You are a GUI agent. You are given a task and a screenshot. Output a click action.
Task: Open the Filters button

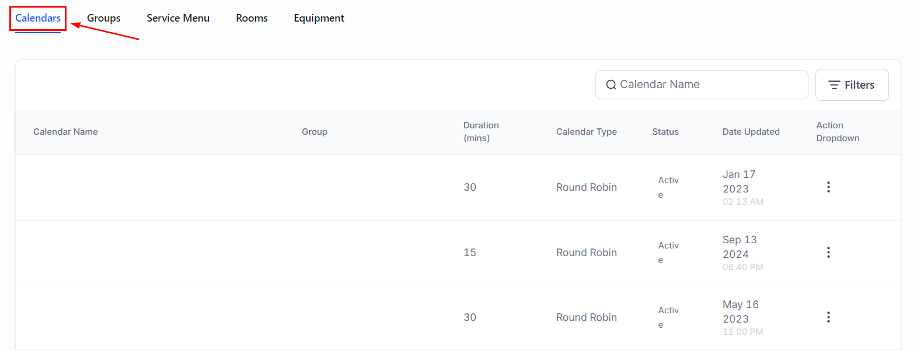852,85
